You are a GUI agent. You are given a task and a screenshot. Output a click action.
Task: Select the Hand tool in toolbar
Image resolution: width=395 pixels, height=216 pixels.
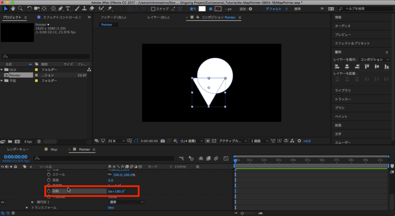tap(13, 8)
